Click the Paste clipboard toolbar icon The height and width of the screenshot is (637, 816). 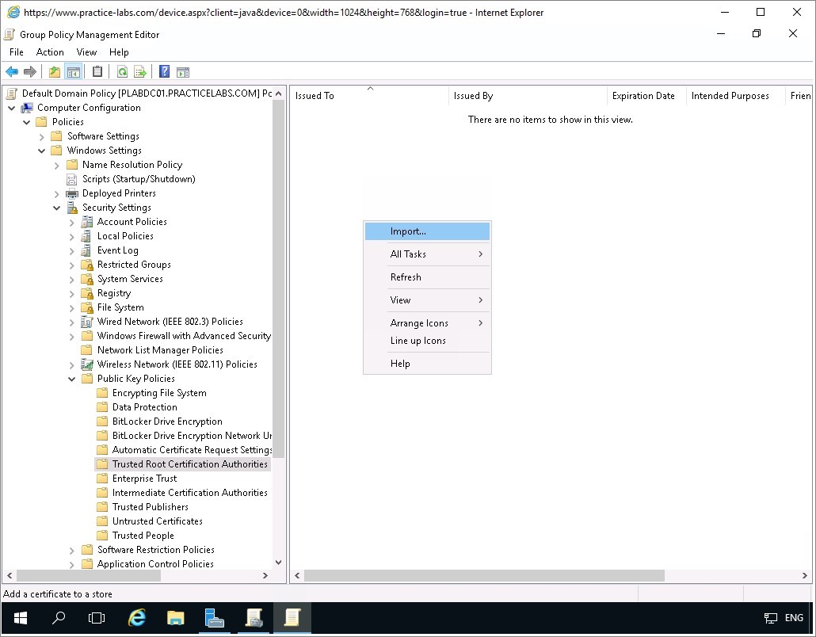click(97, 72)
